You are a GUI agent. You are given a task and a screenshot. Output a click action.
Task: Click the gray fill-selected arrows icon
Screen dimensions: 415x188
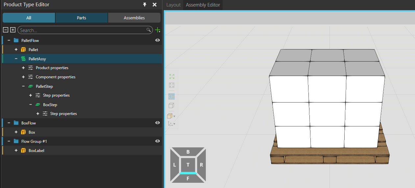click(x=172, y=85)
